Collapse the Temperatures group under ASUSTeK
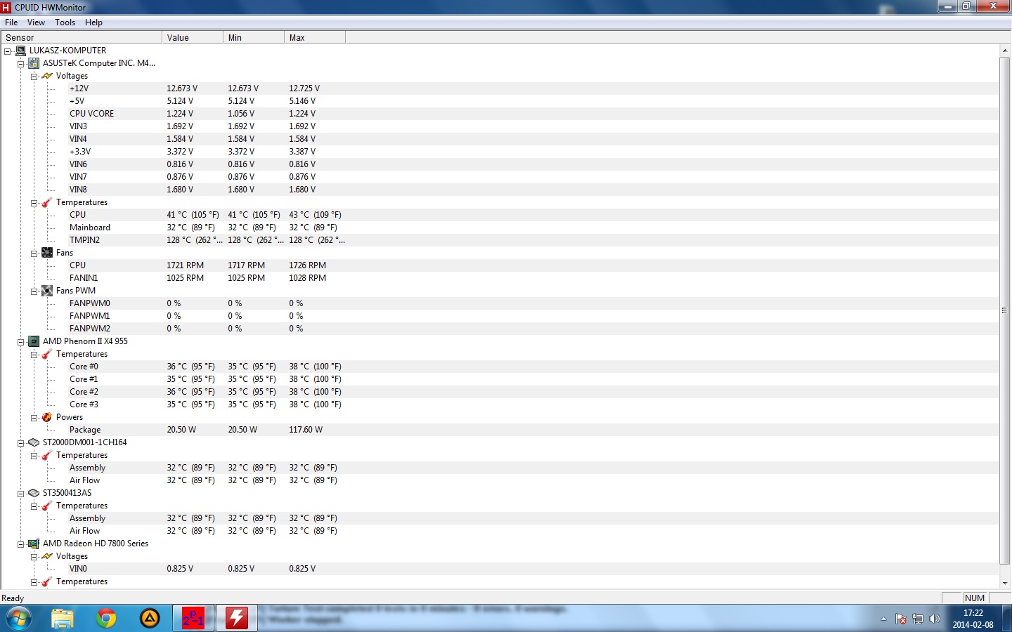1012x632 pixels. click(x=34, y=203)
